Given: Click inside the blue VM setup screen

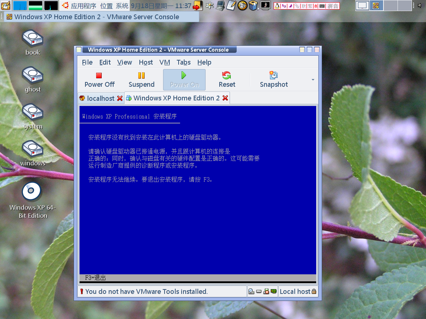Looking at the screenshot, I should 198,190.
